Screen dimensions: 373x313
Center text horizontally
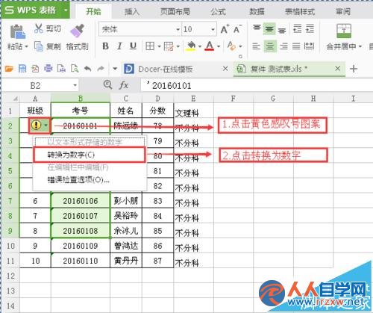click(270, 46)
